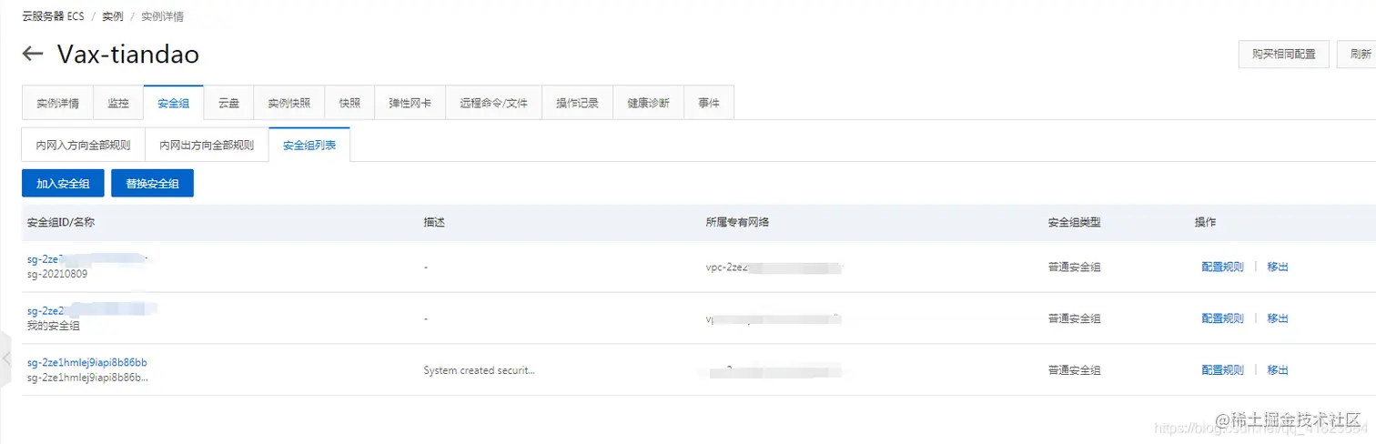Image resolution: width=1376 pixels, height=444 pixels.
Task: Remove 我的安全组 via 移出
Action: pyautogui.click(x=1278, y=318)
